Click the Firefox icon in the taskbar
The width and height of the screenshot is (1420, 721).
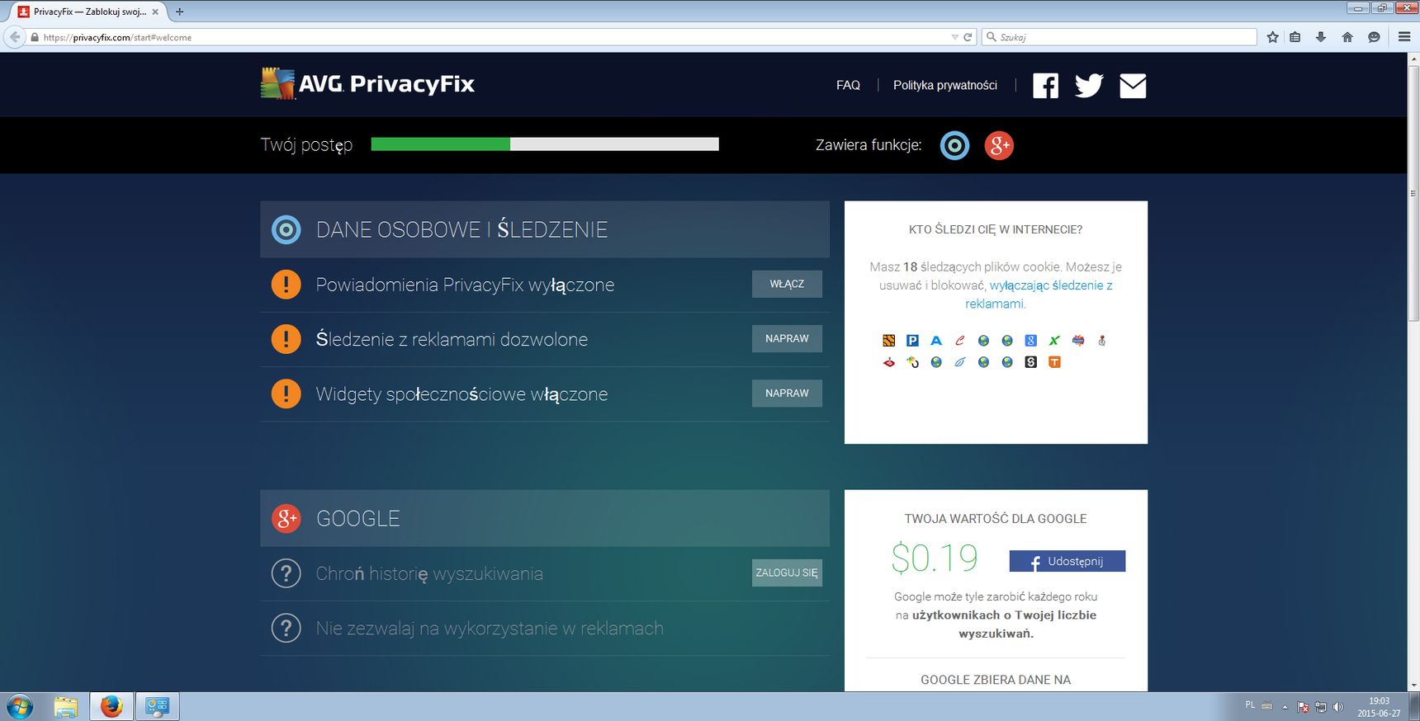click(111, 707)
